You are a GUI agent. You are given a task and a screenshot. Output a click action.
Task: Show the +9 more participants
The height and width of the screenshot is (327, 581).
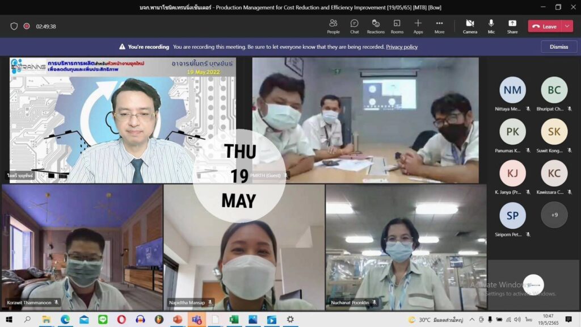click(554, 215)
